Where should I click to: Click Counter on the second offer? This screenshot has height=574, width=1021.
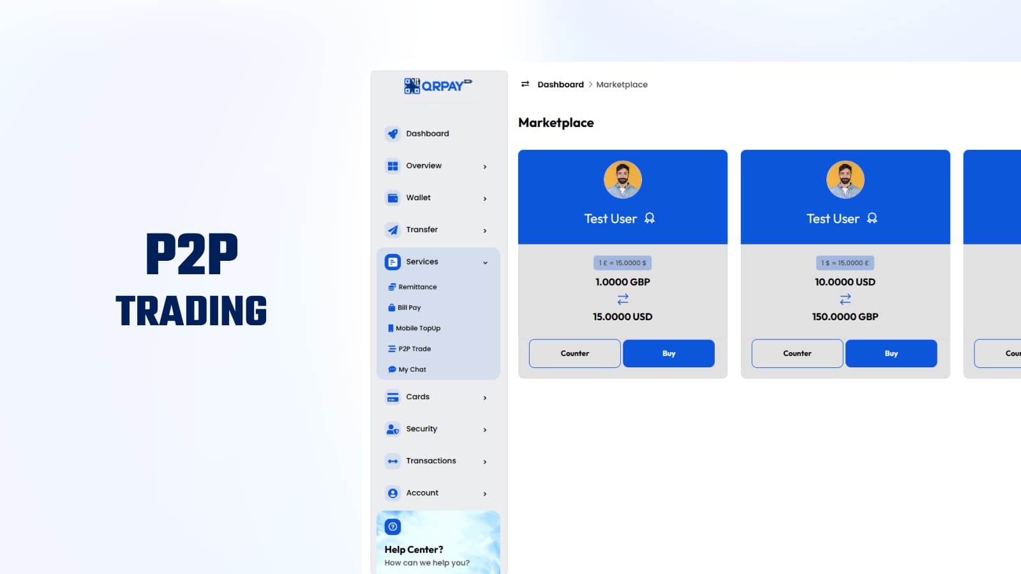[796, 353]
